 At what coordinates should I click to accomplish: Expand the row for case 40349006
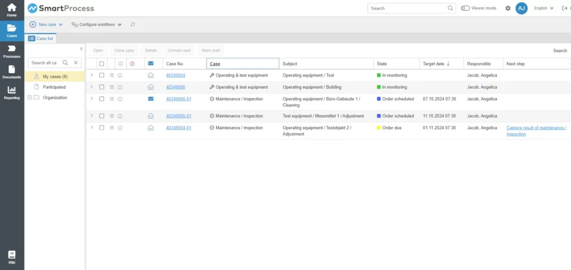click(91, 86)
